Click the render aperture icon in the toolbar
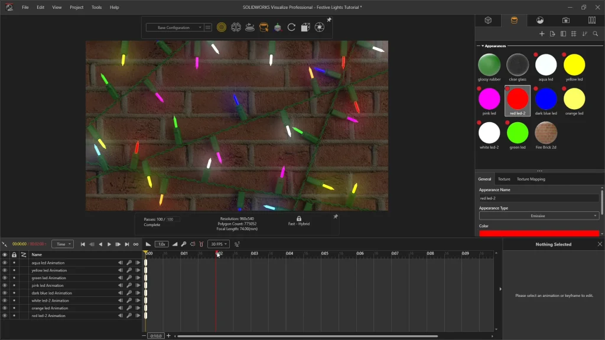 tap(319, 27)
